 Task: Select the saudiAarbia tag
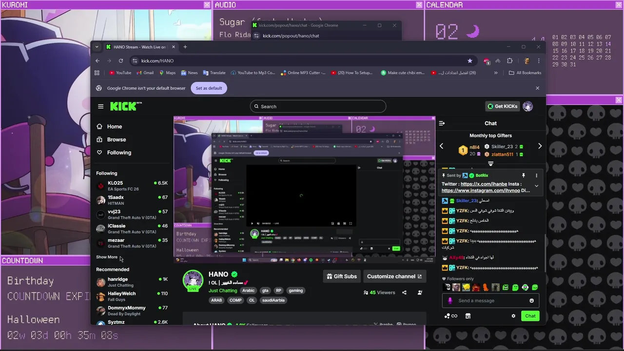273,300
